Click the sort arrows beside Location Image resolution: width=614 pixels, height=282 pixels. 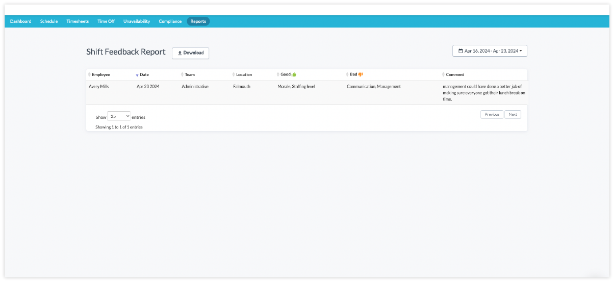(234, 75)
